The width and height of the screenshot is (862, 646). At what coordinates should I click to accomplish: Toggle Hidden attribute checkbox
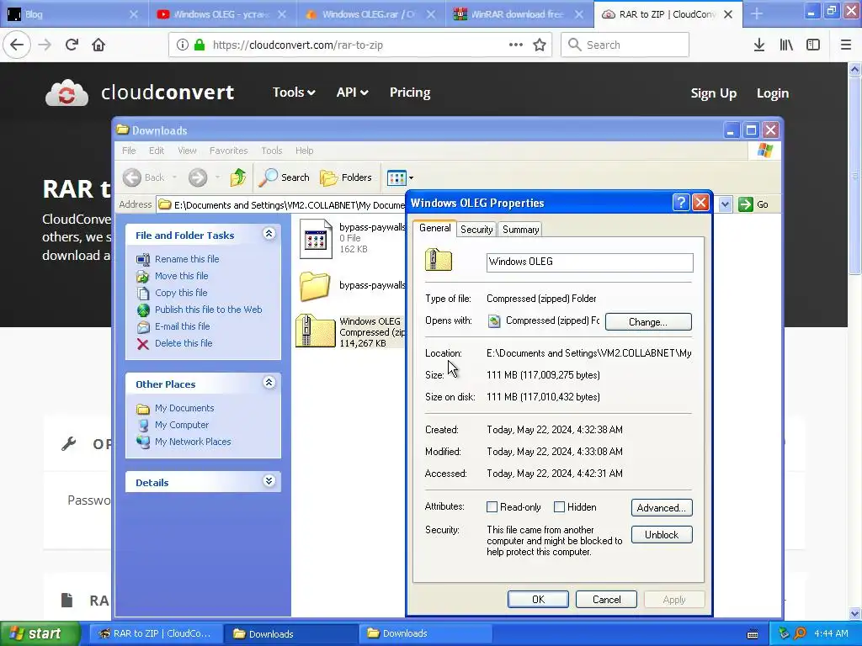point(559,507)
